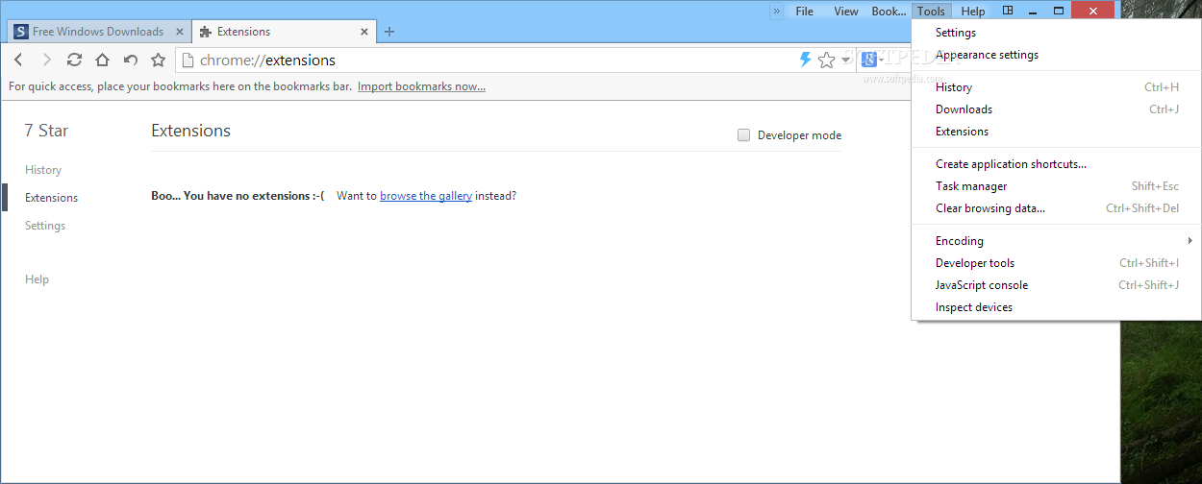The width and height of the screenshot is (1202, 484).
Task: Expand the Encoding submenu
Action: tap(1056, 241)
